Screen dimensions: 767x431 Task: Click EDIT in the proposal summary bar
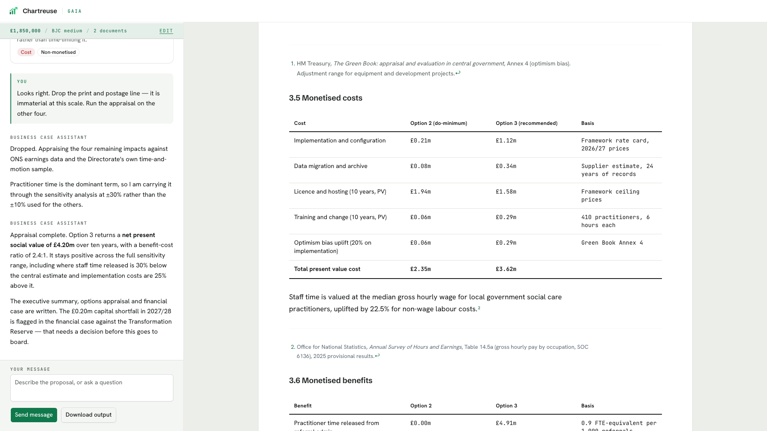tap(166, 31)
